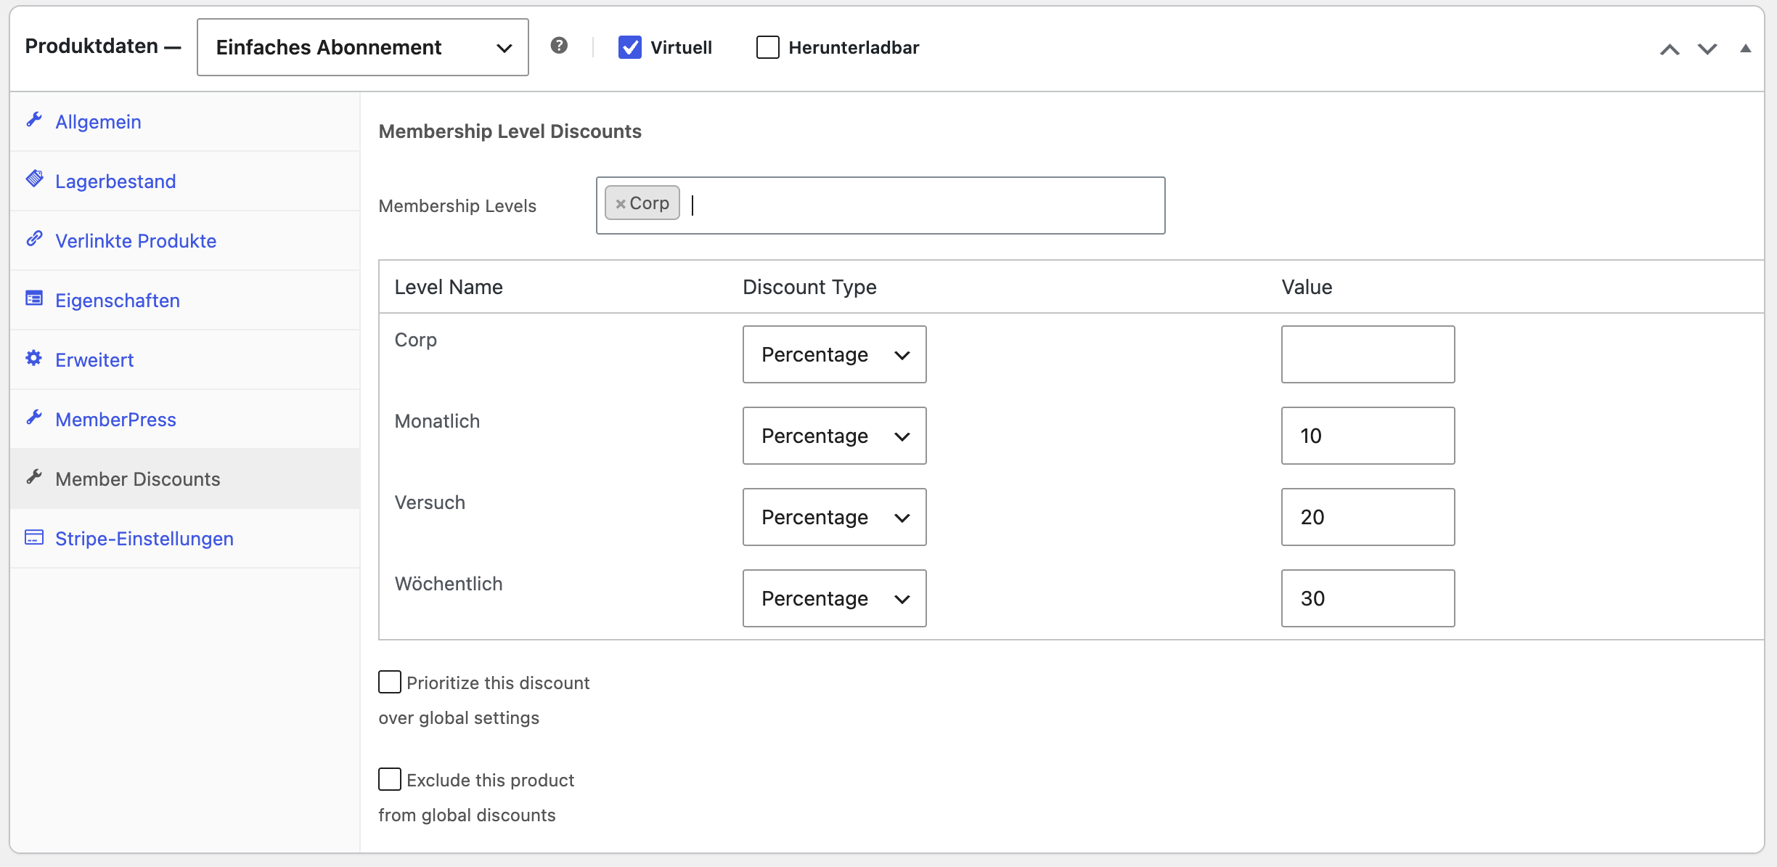Remove the Corp membership level tag

(621, 204)
